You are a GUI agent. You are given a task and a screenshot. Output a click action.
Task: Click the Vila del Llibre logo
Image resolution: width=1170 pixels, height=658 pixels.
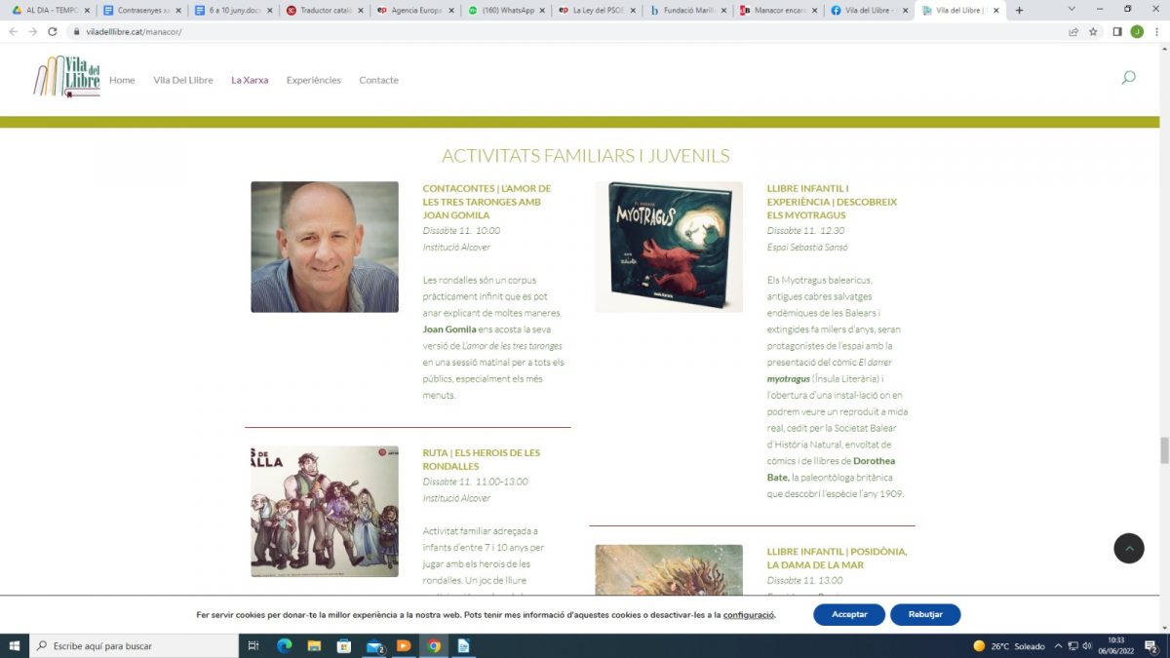66,77
